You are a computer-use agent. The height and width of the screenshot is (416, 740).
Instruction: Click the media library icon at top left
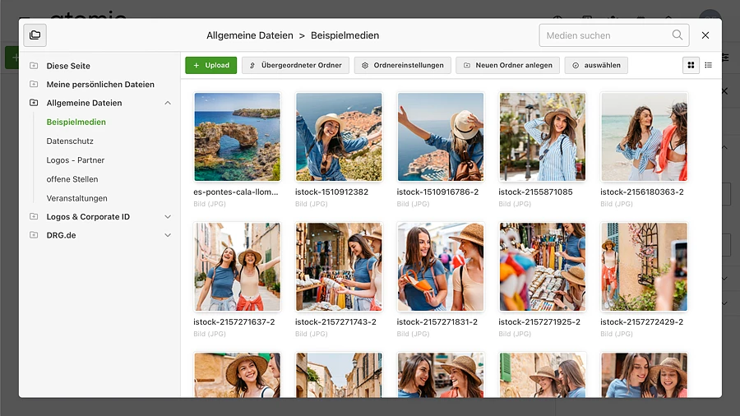(x=35, y=35)
